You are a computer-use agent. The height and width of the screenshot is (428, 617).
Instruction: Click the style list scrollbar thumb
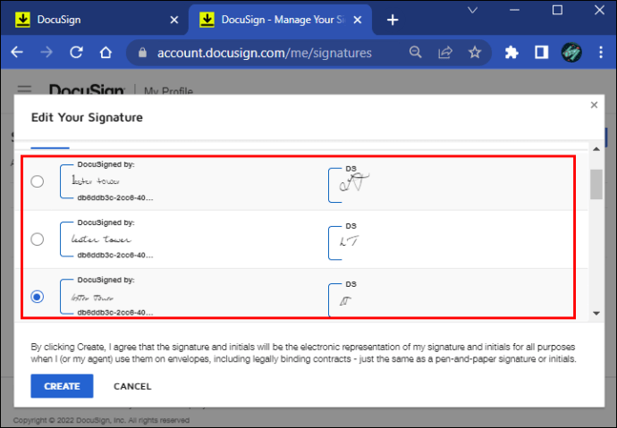pyautogui.click(x=596, y=184)
